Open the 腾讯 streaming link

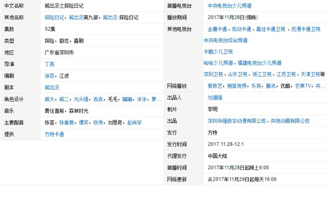pyautogui.click(x=271, y=86)
